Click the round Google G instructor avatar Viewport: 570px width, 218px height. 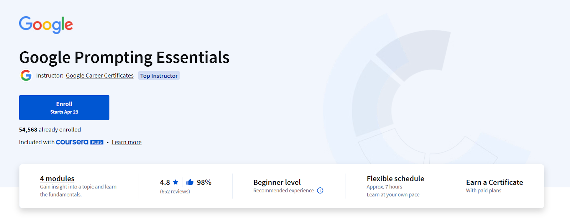pos(26,76)
